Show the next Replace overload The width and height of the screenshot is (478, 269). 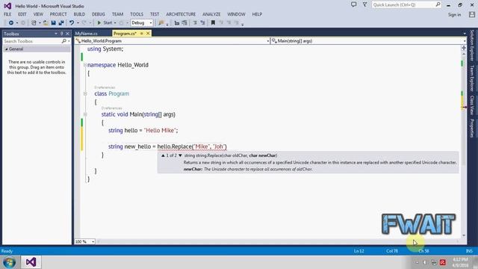tap(180, 155)
